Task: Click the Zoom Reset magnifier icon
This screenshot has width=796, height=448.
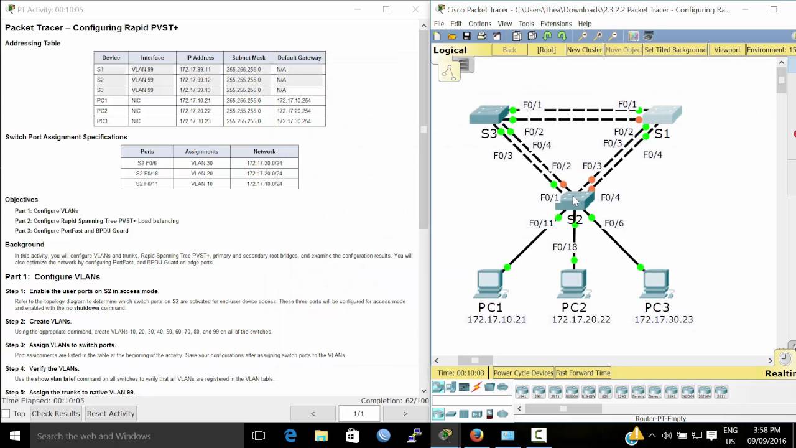Action: (598, 36)
